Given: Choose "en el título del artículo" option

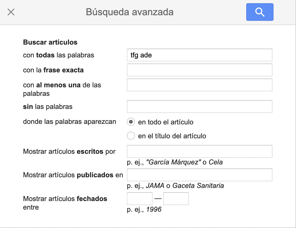Looking at the screenshot, I should (x=131, y=136).
